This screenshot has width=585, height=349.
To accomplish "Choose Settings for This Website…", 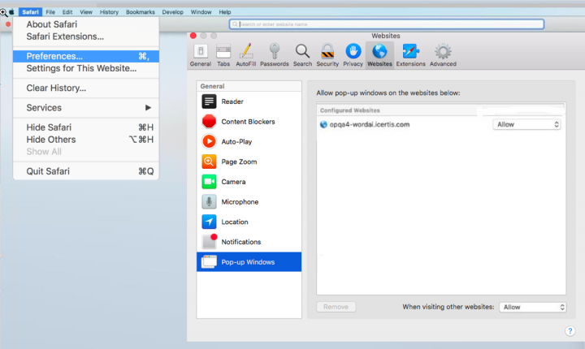I will (86, 68).
